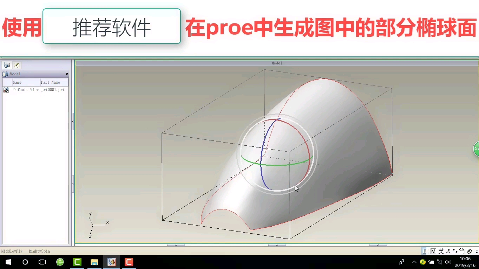The image size is (479, 269).
Task: Click the Right=Spin status text
Action: pyautogui.click(x=39, y=251)
